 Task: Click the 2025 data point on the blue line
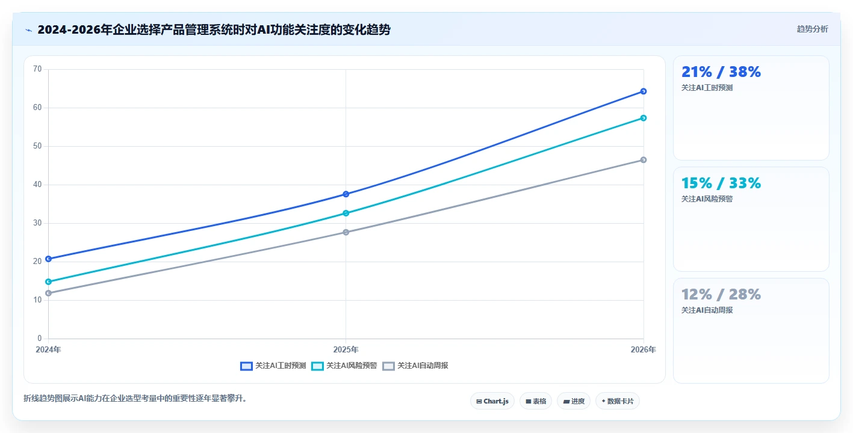pos(346,194)
